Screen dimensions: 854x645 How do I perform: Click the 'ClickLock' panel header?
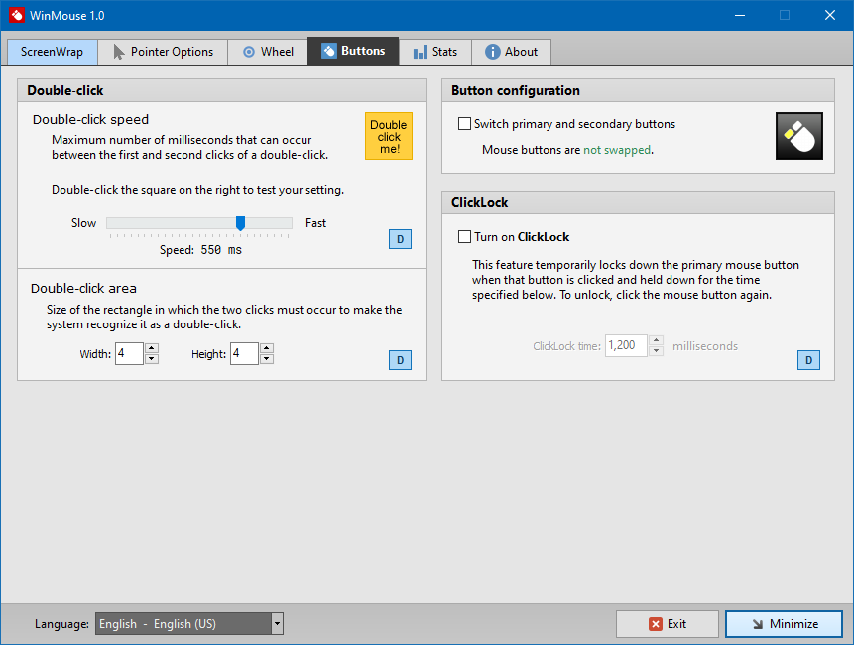[638, 202]
